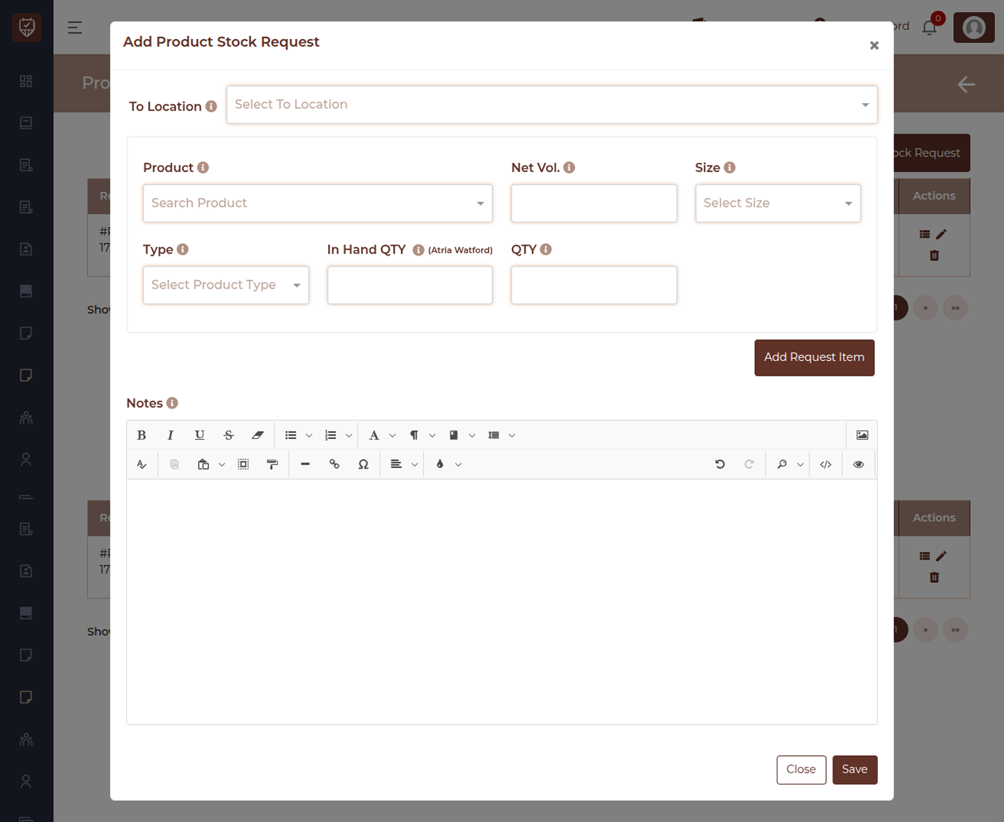Screen dimensions: 1004x822
Task: Open the Select Size dropdown
Action: point(778,203)
